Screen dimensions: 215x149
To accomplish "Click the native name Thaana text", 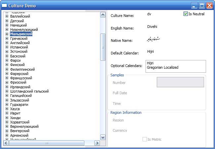I will point(153,39).
